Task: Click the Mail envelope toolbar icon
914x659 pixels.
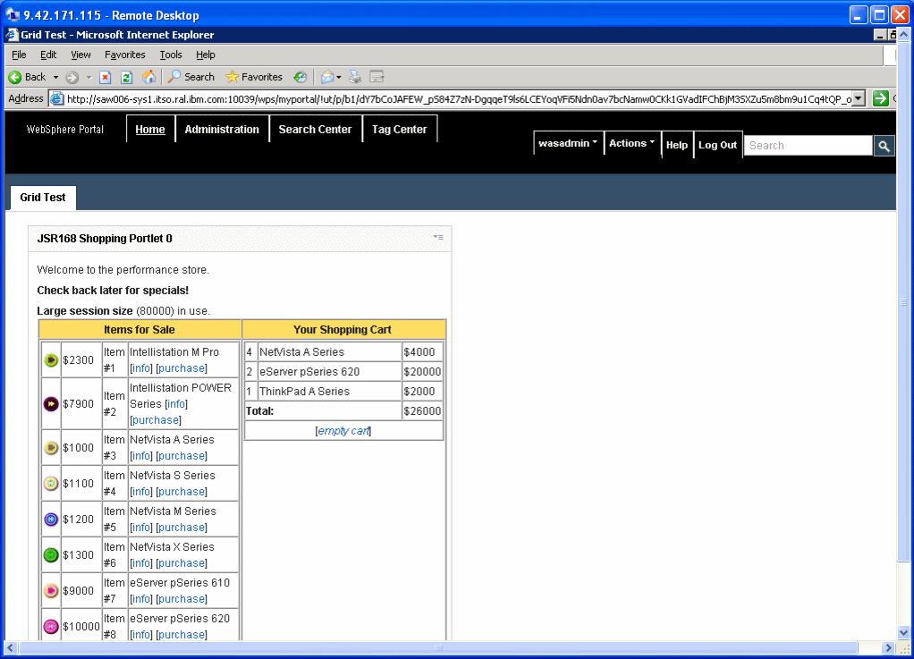Action: tap(327, 77)
